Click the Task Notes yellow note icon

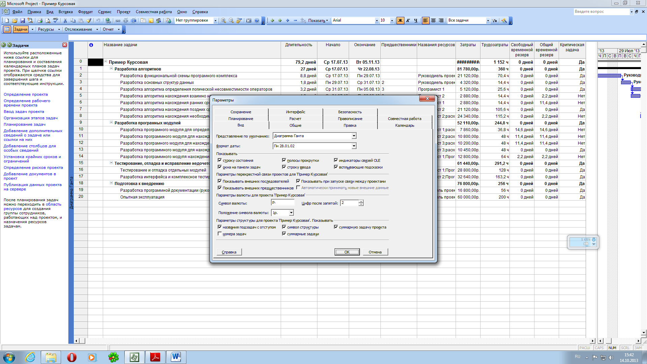tap(151, 21)
